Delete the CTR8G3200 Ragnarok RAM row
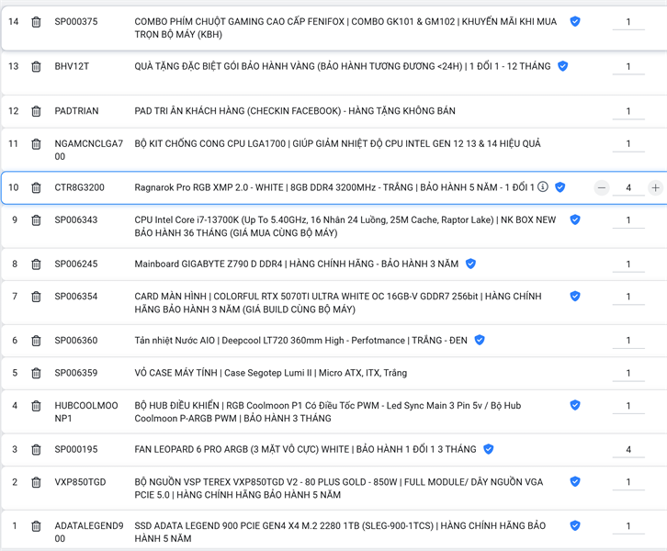This screenshot has height=551, width=667. [36, 188]
